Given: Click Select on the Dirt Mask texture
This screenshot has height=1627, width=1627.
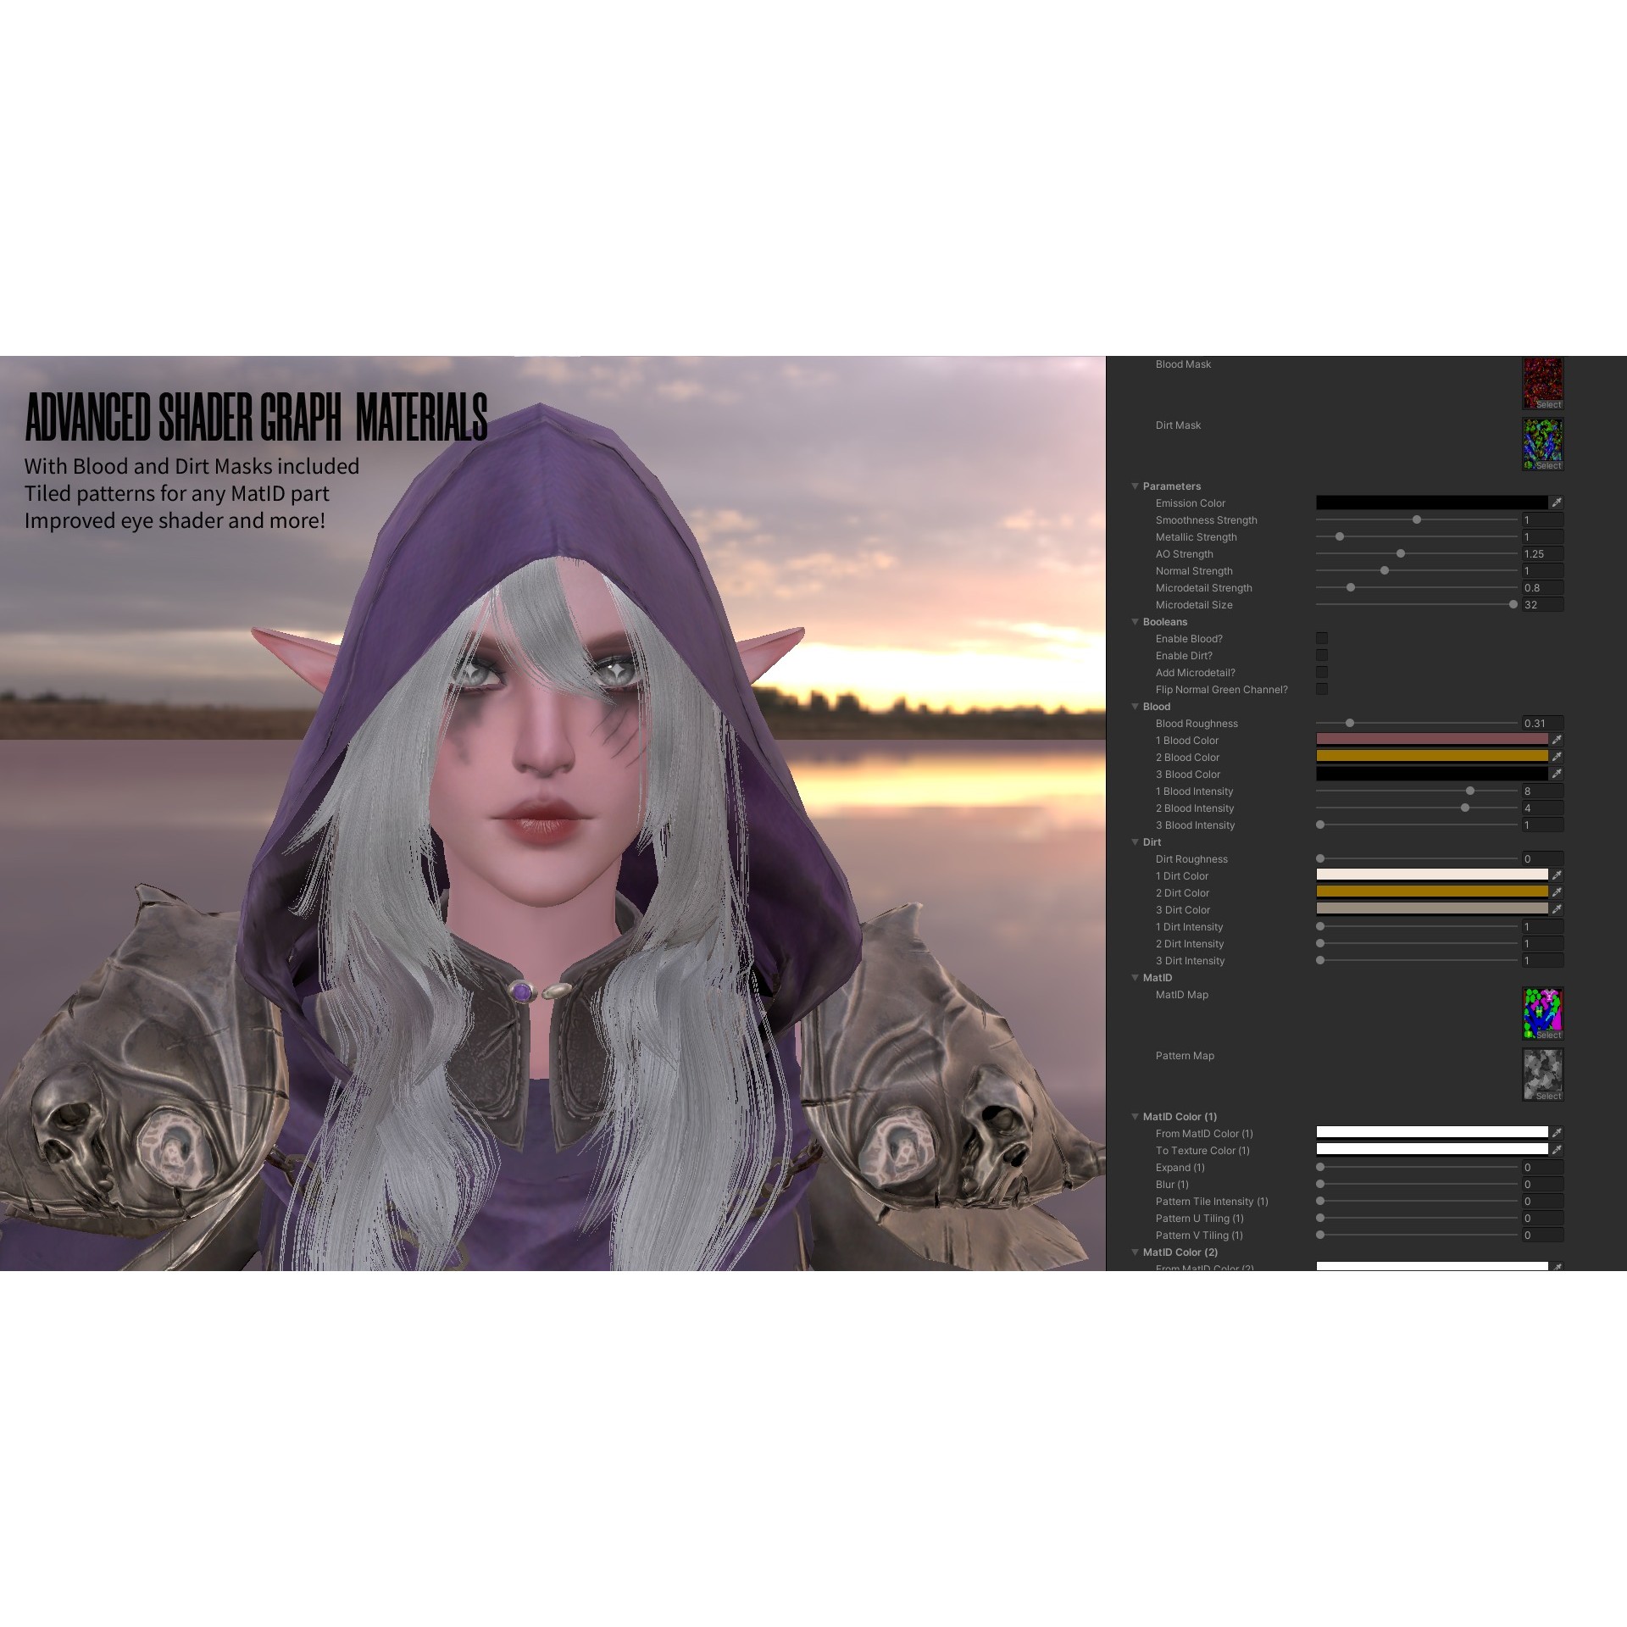Looking at the screenshot, I should (1548, 465).
